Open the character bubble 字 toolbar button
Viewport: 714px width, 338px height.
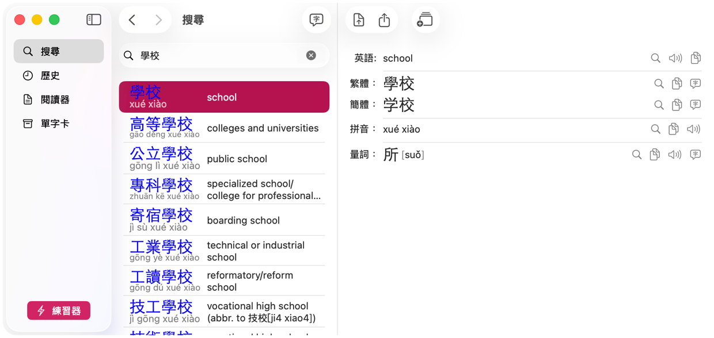pos(316,20)
